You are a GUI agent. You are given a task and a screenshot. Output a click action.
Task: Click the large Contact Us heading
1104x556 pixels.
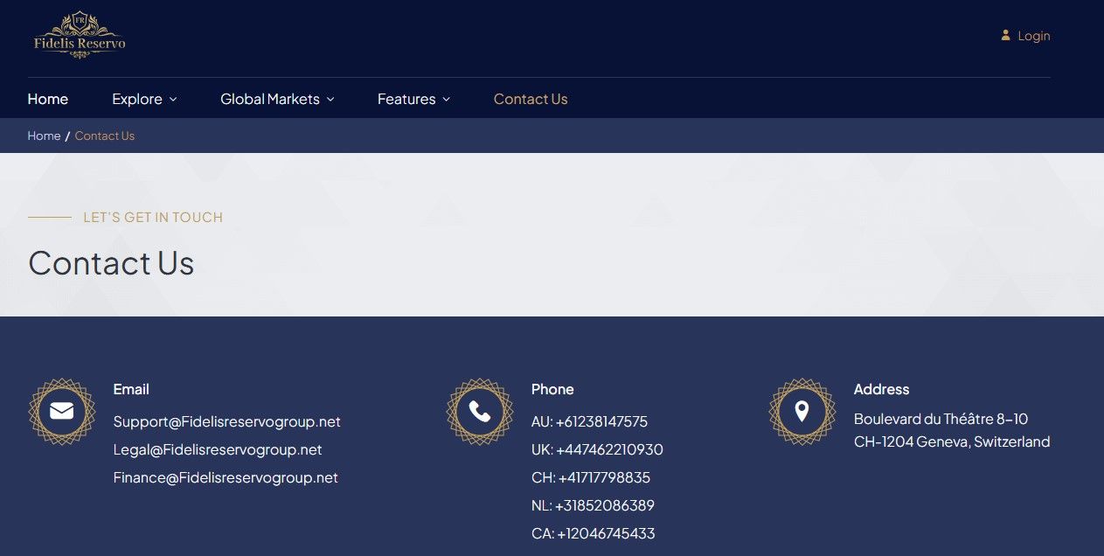tap(111, 263)
